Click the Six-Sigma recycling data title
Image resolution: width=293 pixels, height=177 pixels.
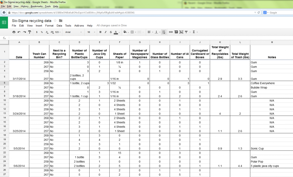pos(31,21)
